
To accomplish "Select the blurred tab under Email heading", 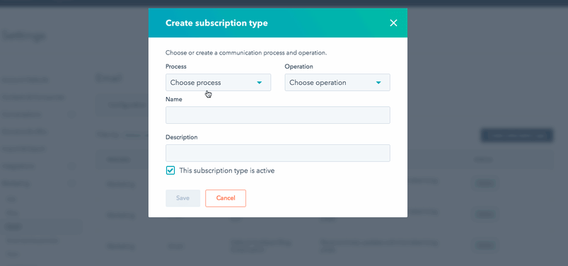I will pos(123,105).
